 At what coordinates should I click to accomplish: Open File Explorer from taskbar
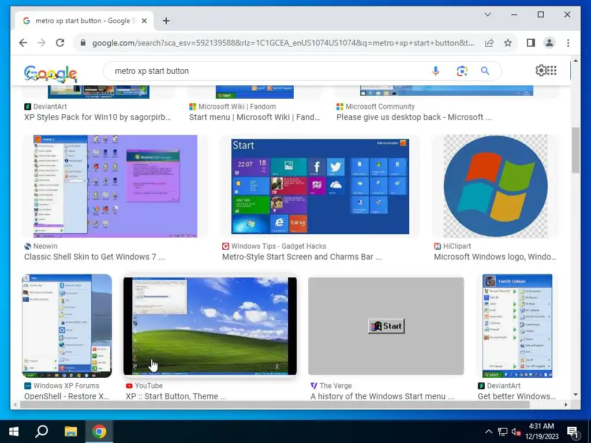tap(70, 431)
